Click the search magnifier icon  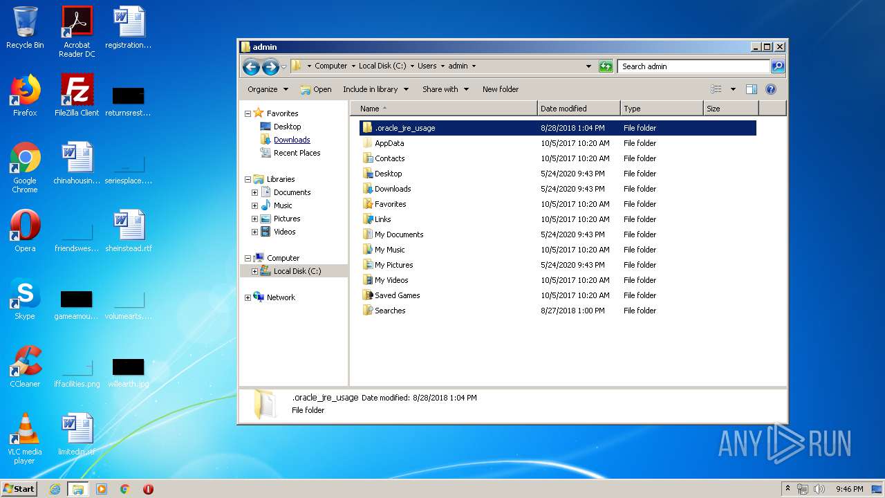(x=778, y=66)
